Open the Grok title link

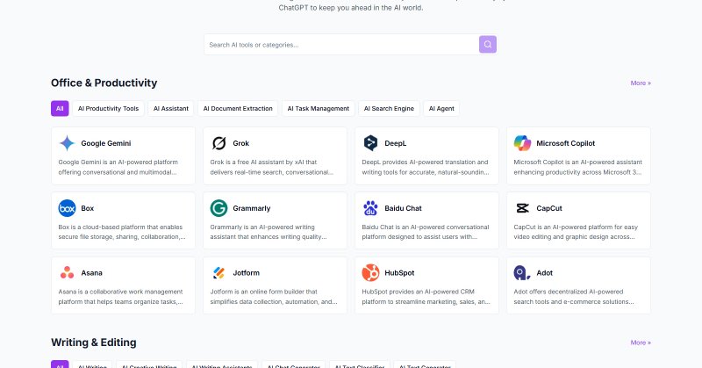click(240, 143)
